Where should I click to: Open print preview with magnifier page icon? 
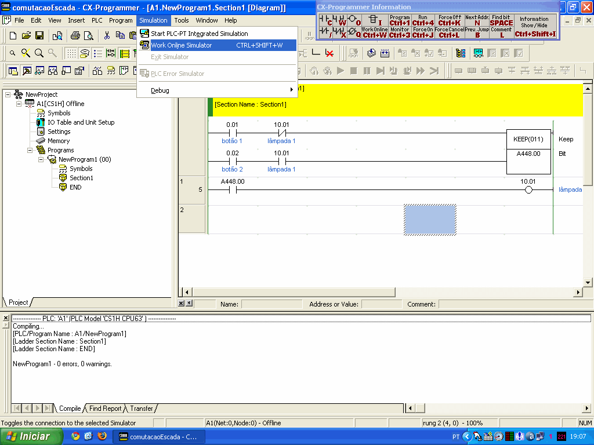(89, 35)
